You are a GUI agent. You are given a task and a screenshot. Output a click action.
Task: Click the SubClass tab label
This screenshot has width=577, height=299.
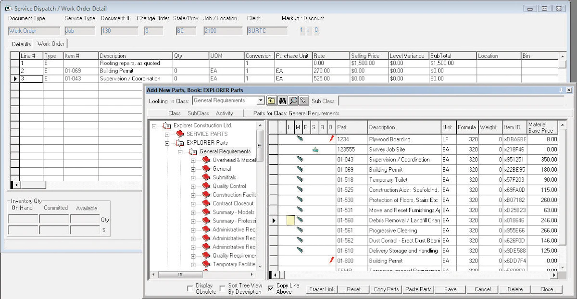click(199, 113)
